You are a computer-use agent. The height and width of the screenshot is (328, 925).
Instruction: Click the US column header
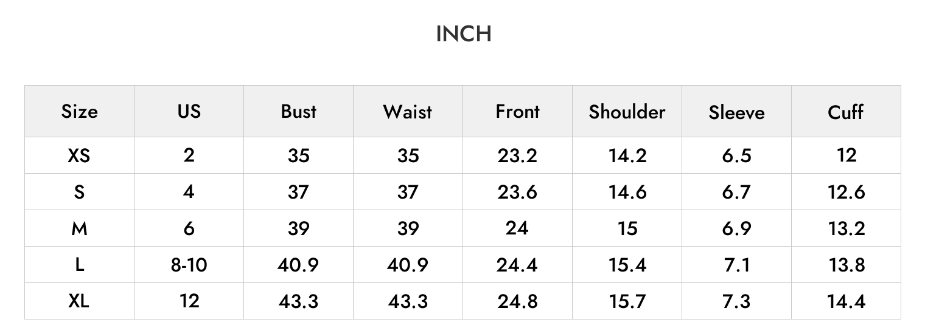coord(189,111)
